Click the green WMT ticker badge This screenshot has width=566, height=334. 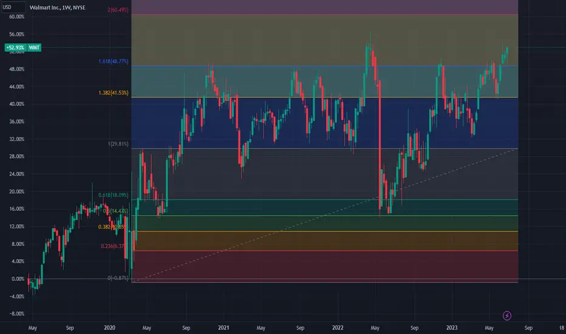tap(34, 47)
